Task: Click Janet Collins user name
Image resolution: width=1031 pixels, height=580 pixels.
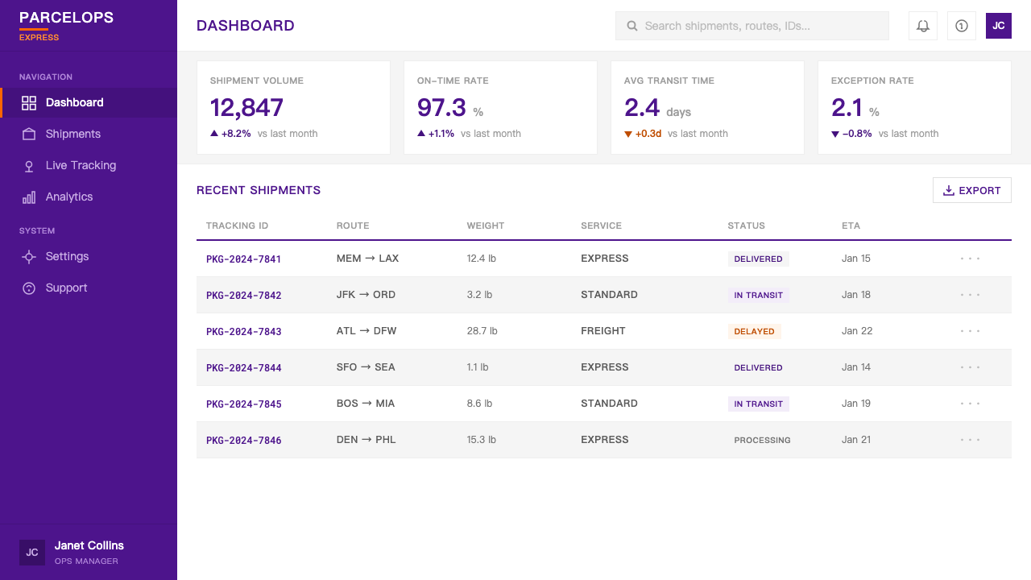Action: click(89, 545)
